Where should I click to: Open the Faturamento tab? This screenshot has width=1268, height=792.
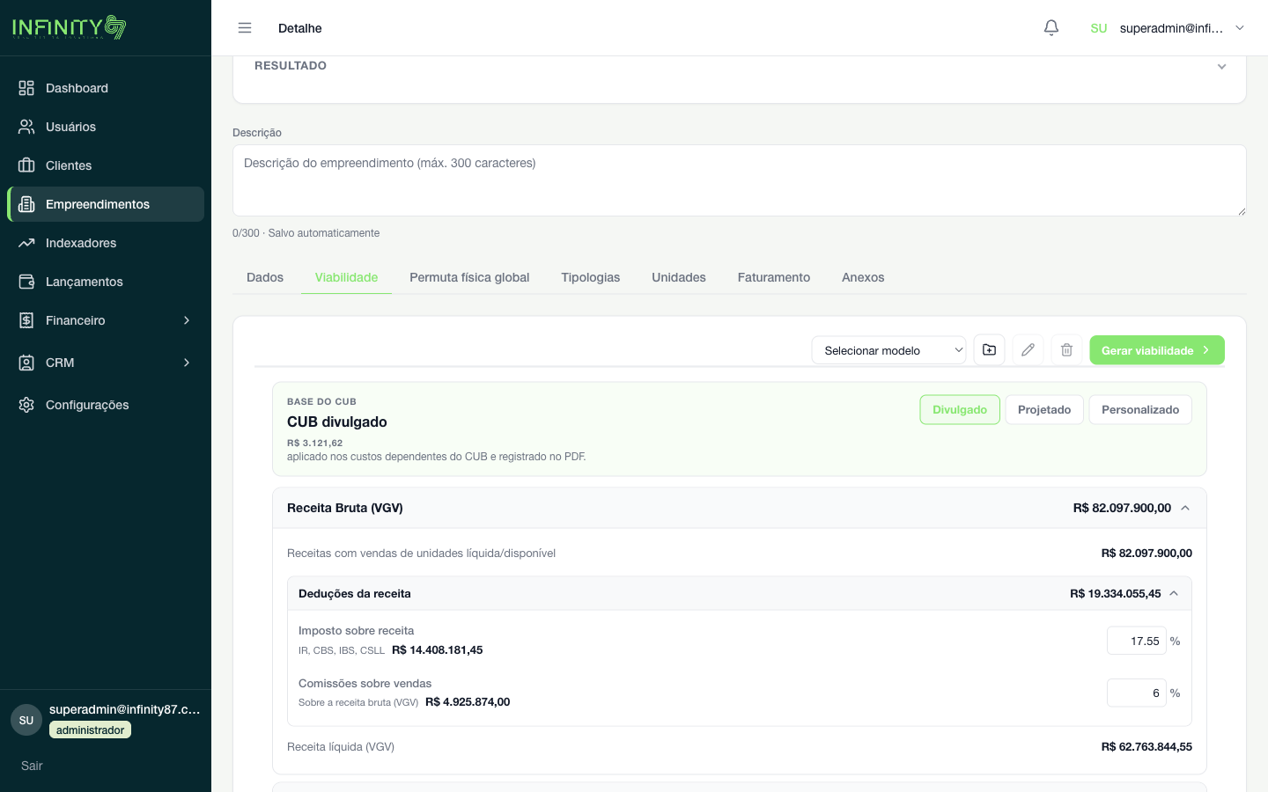click(774, 277)
